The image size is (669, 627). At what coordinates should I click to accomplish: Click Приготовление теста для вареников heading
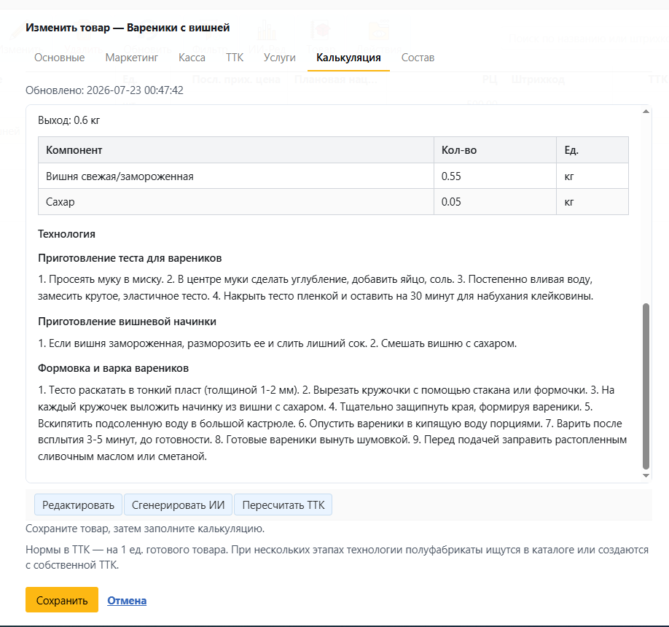pos(130,258)
